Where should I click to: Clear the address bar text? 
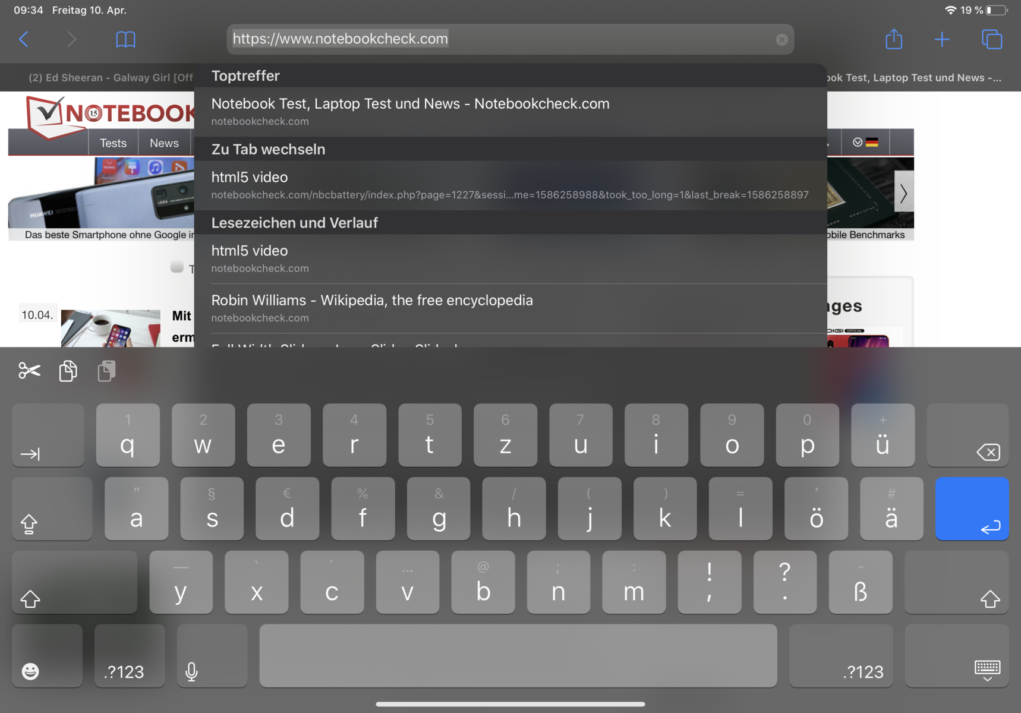(x=781, y=39)
